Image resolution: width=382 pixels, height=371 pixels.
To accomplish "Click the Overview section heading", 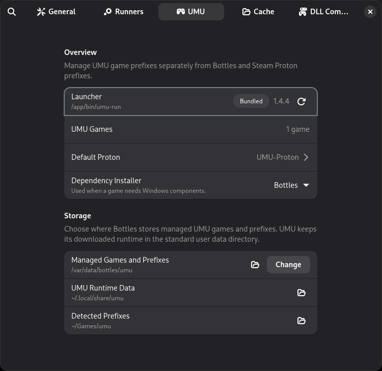I will 80,52.
